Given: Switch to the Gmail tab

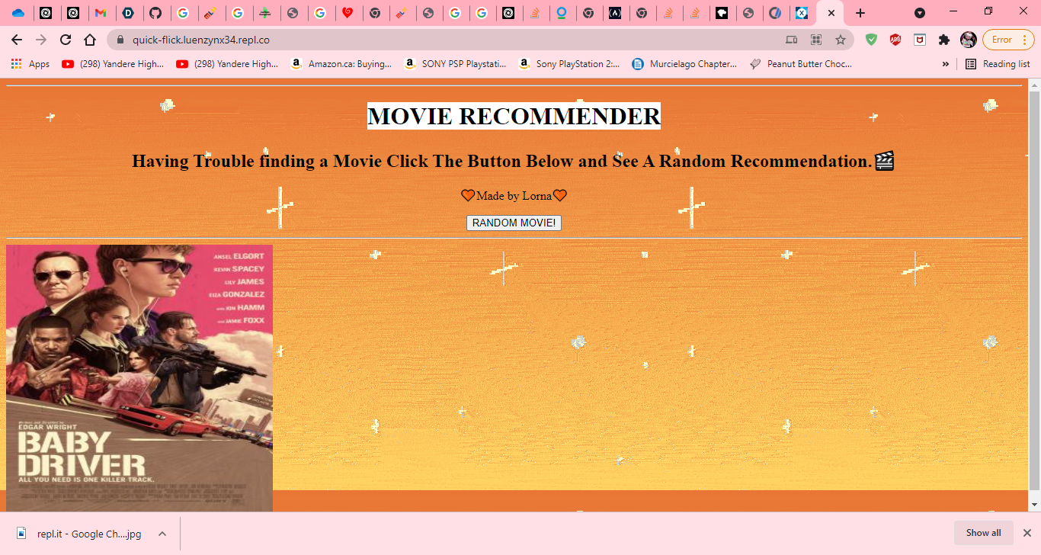Looking at the screenshot, I should click(x=101, y=13).
